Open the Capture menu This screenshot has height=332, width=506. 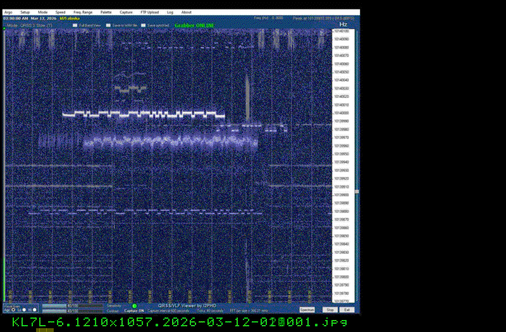click(126, 12)
